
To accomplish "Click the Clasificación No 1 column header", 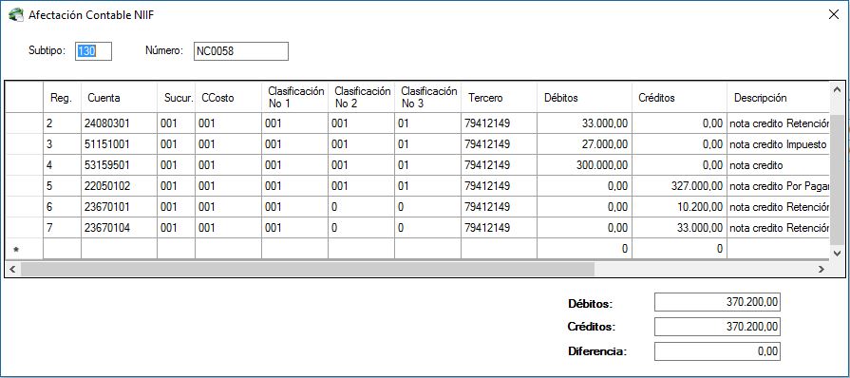I will [294, 98].
